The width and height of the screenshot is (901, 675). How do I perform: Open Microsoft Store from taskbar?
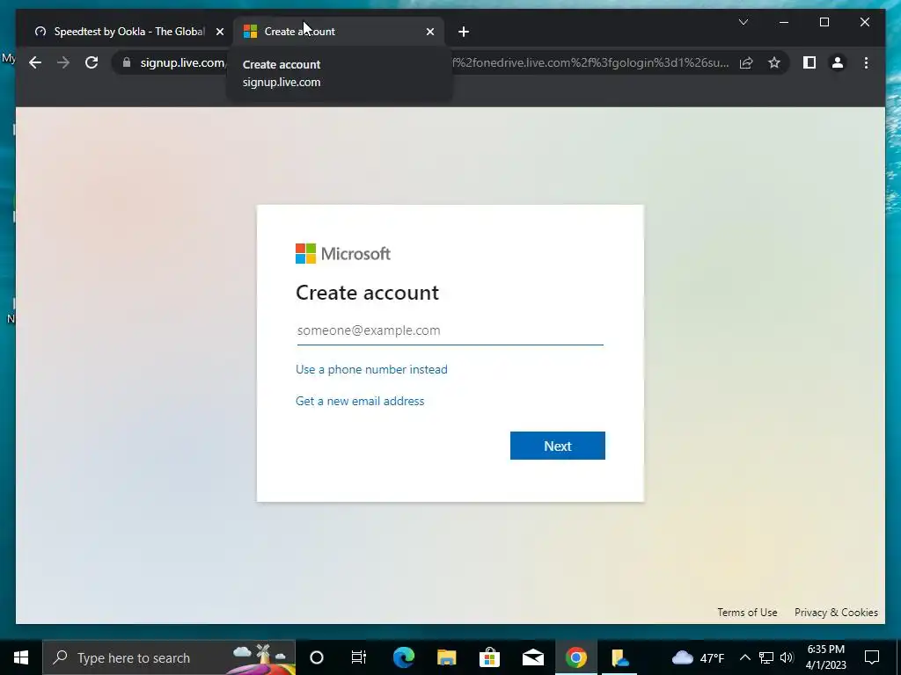pyautogui.click(x=489, y=657)
